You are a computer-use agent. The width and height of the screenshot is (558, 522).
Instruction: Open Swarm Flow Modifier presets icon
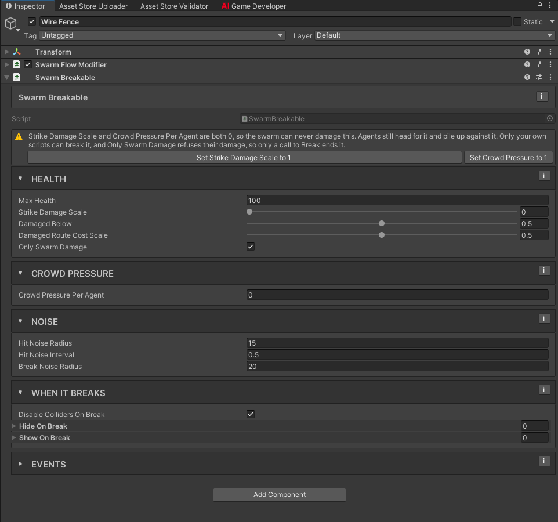539,64
